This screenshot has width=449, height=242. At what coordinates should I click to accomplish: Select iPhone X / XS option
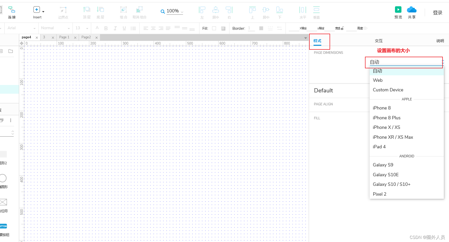pyautogui.click(x=407, y=127)
